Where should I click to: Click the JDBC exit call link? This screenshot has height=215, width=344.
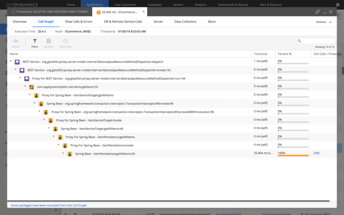[317, 153]
